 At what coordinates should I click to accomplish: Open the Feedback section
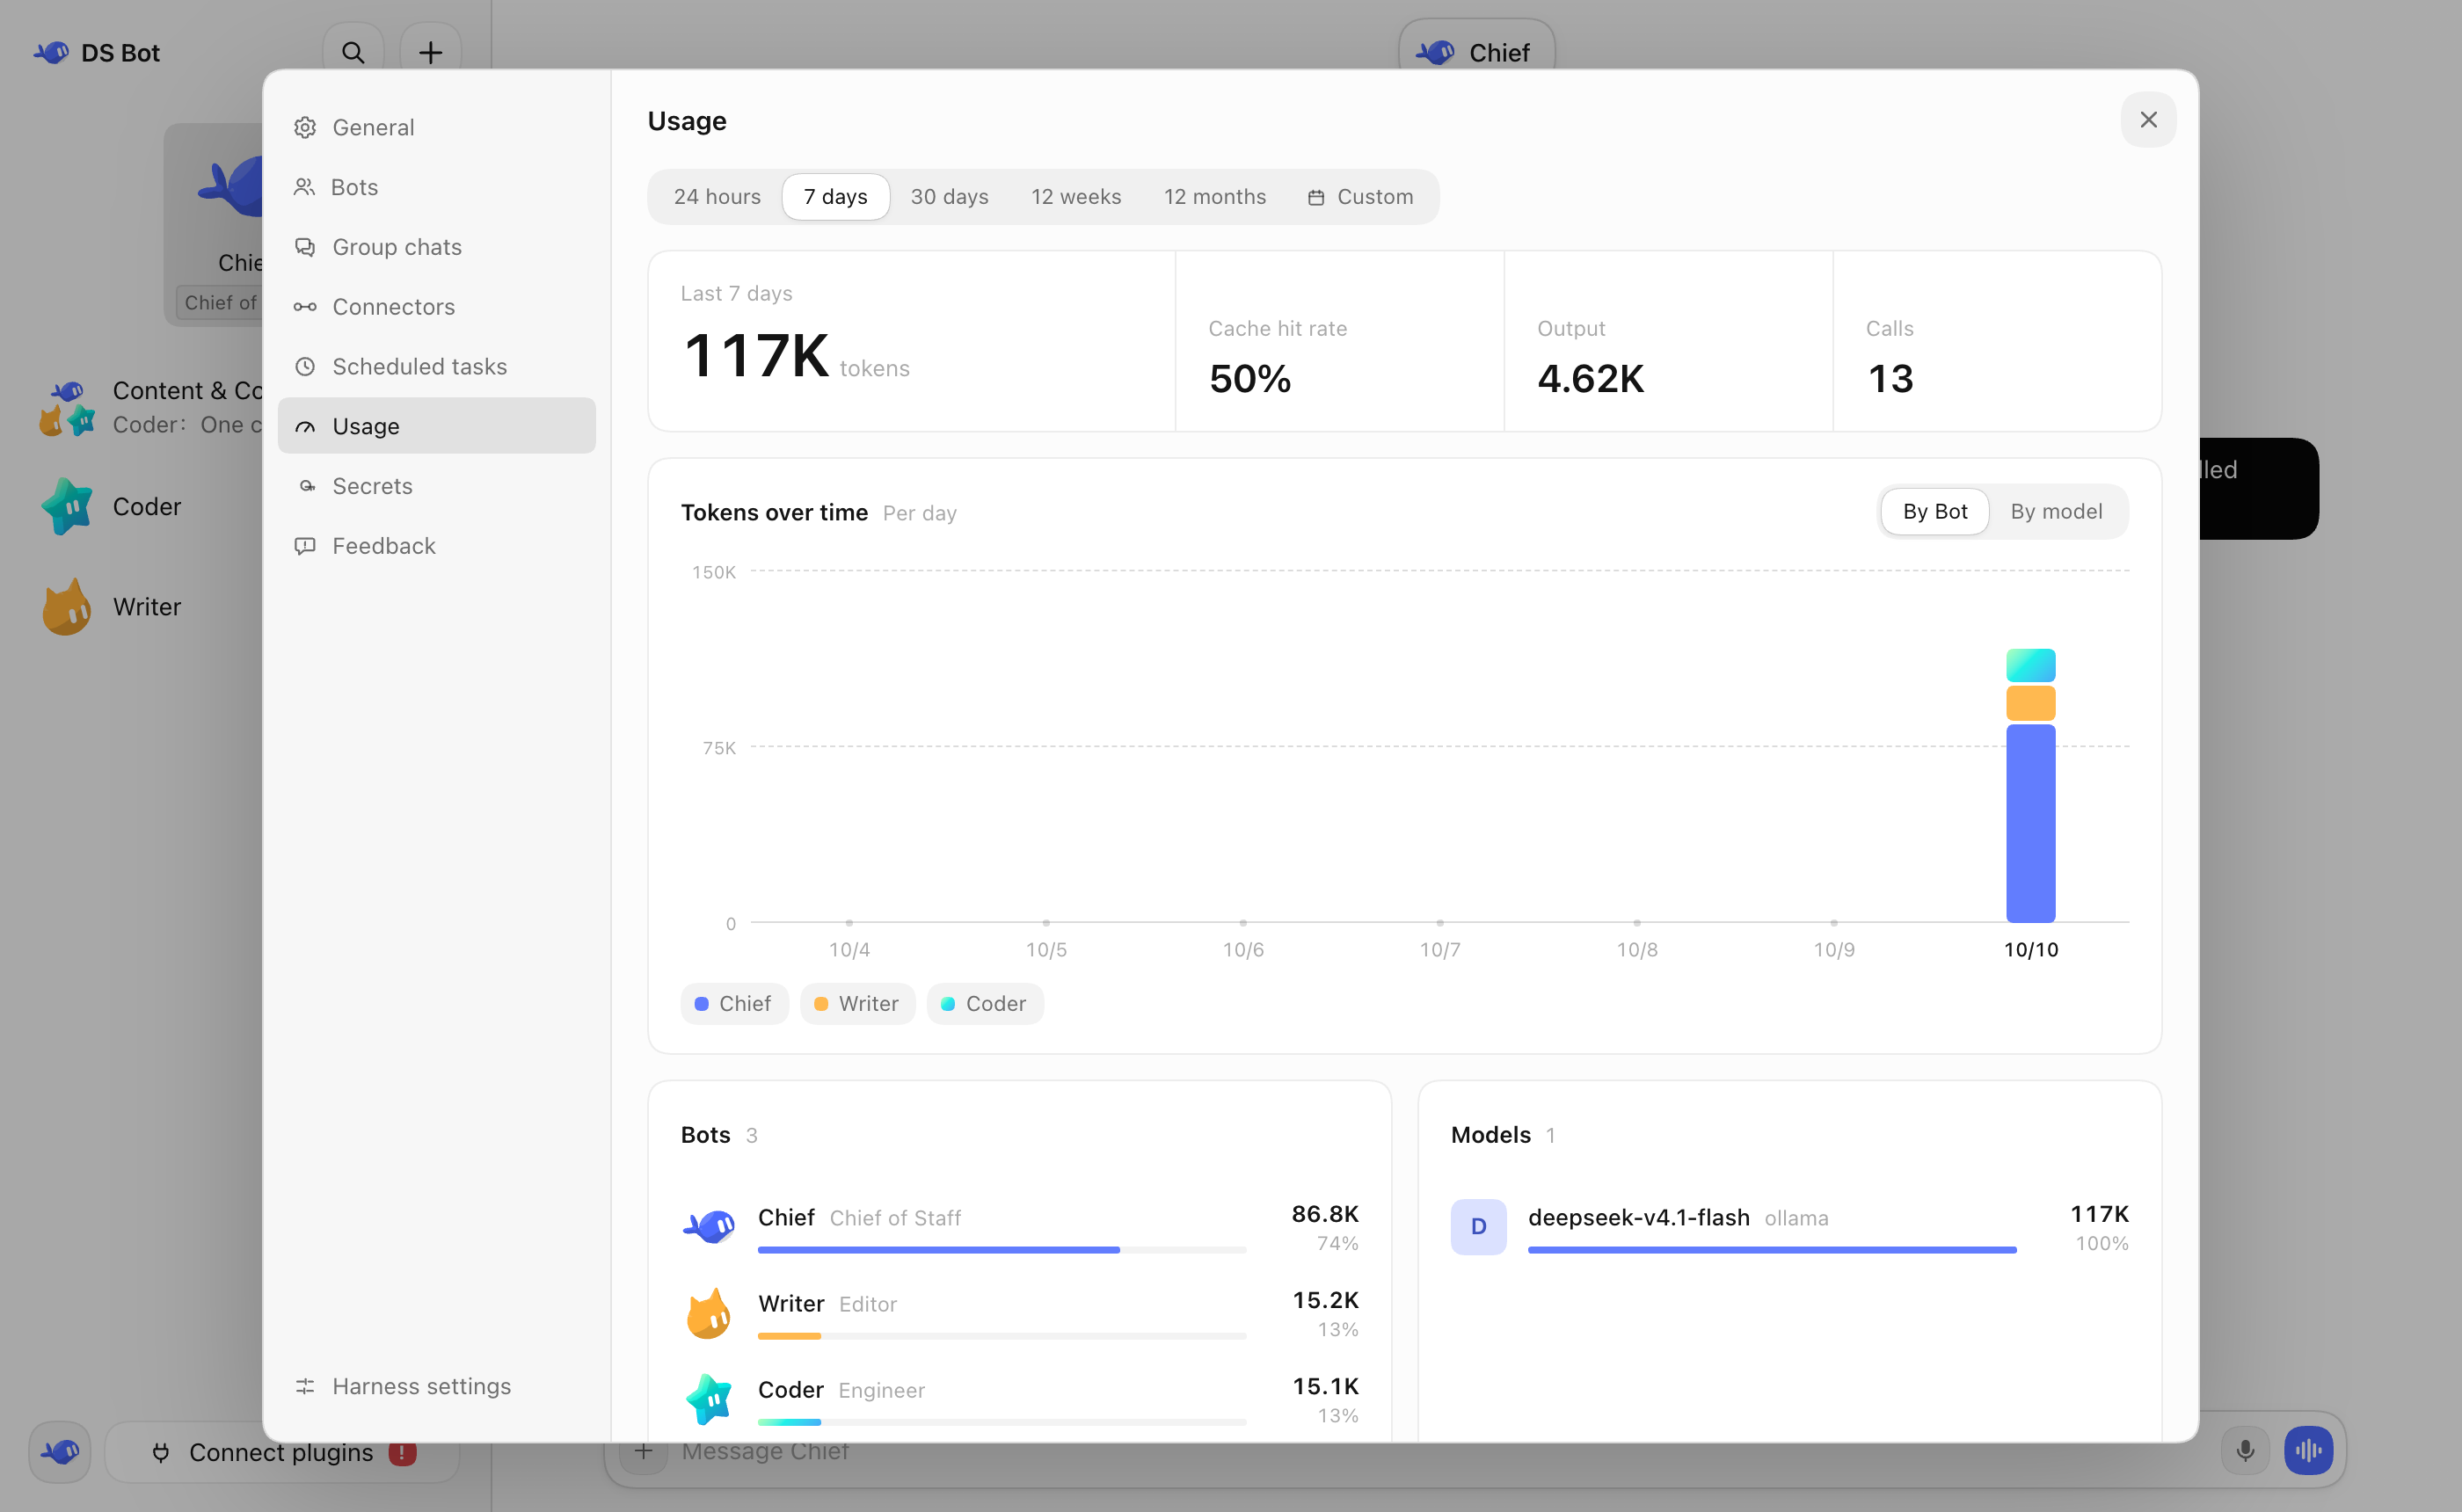(437, 546)
